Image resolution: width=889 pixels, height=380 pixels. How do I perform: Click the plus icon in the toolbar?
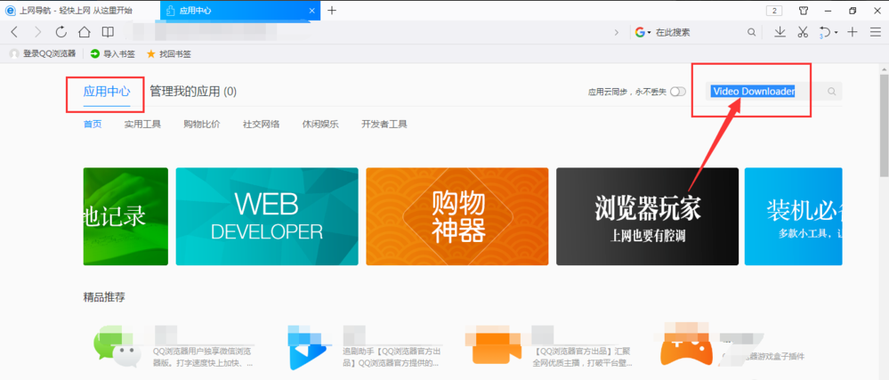(x=853, y=32)
